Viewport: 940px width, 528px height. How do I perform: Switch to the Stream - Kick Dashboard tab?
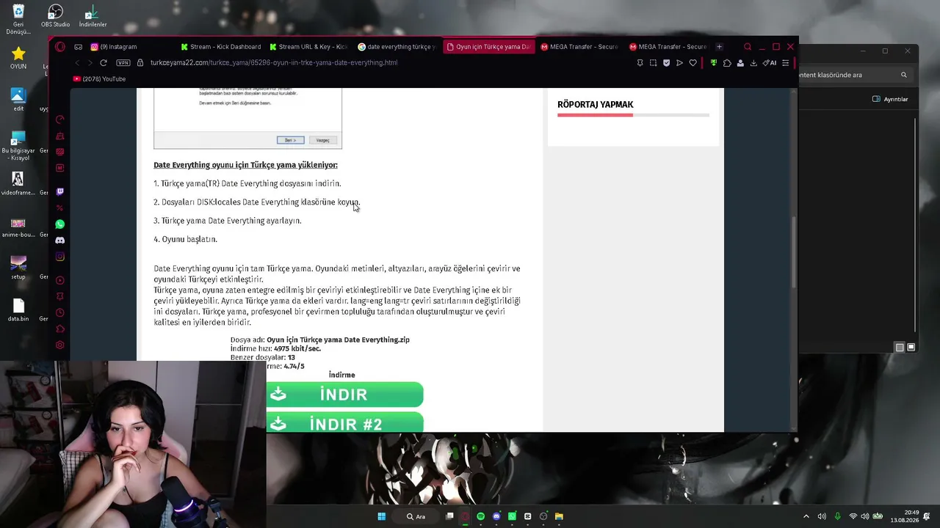point(220,47)
